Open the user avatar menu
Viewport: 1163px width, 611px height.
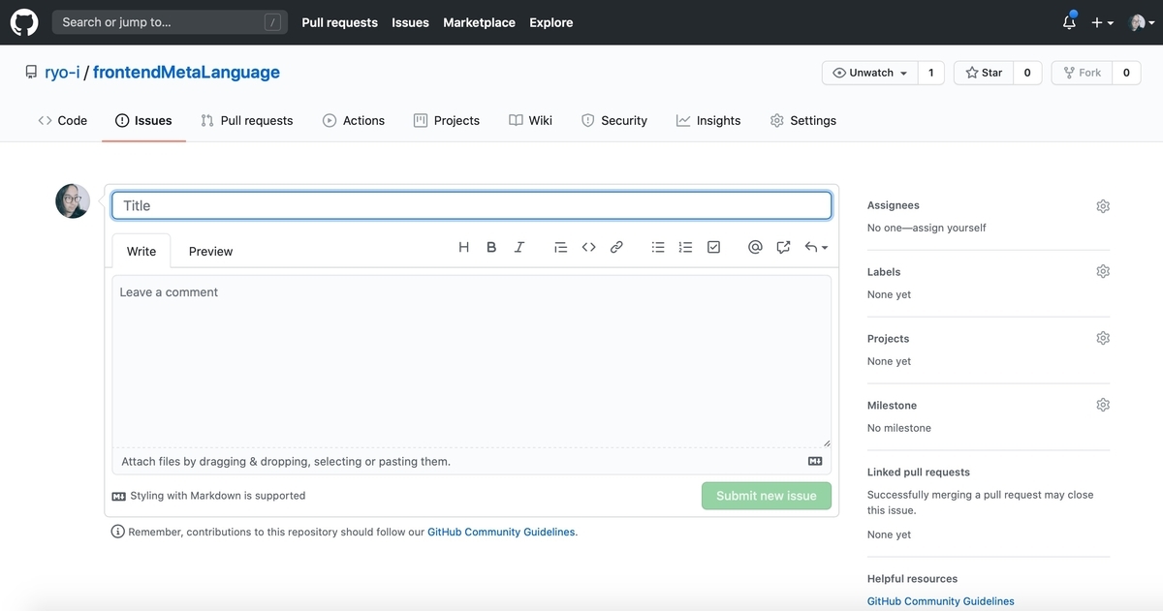pos(1142,22)
